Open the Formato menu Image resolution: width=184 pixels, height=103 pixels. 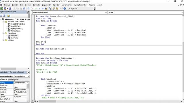37,5
